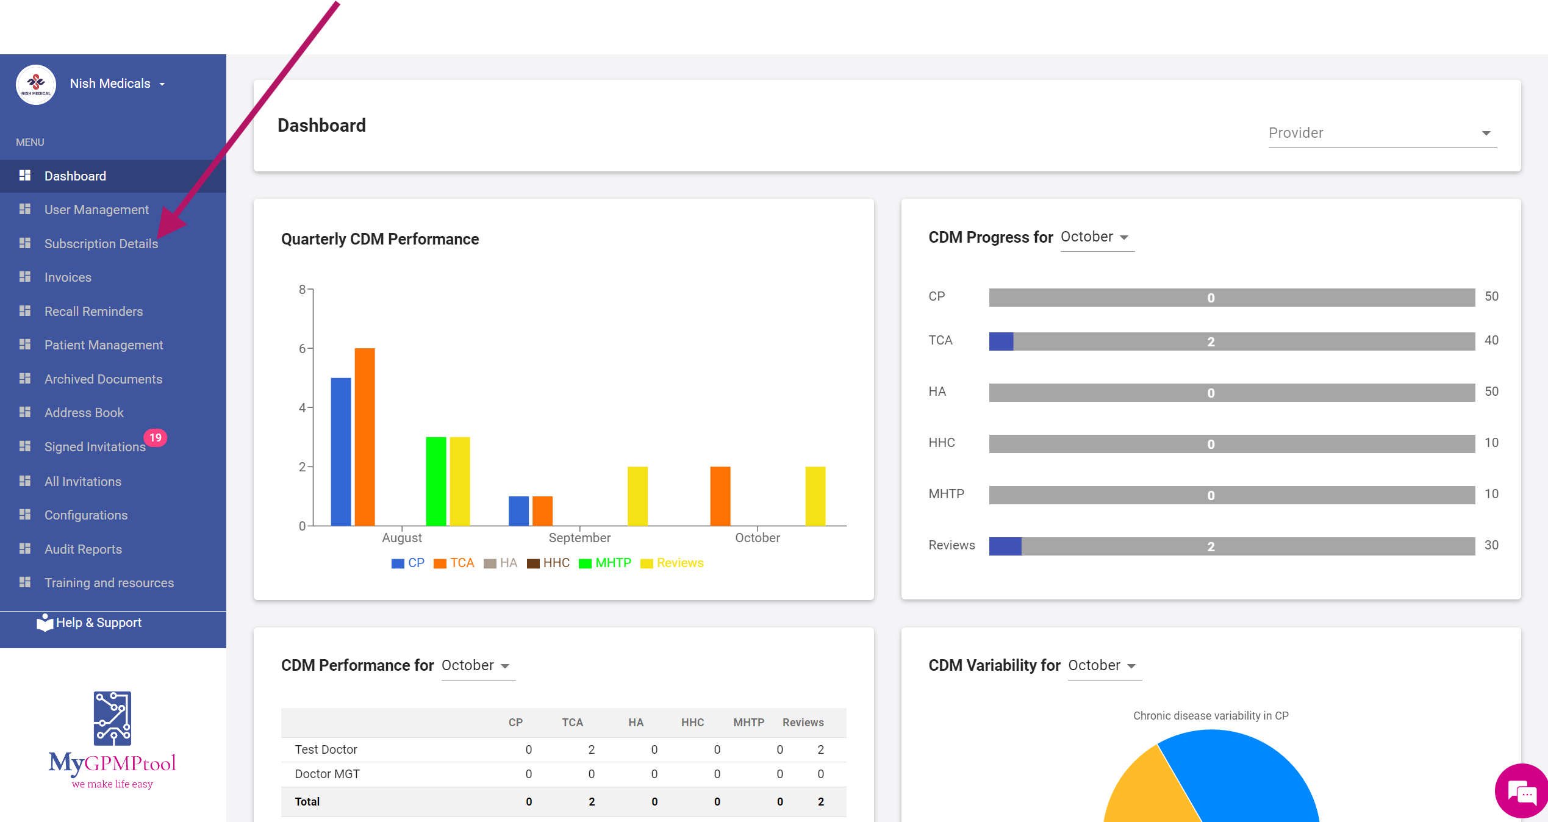1548x822 pixels.
Task: Open Audit Reports page
Action: pos(113,549)
